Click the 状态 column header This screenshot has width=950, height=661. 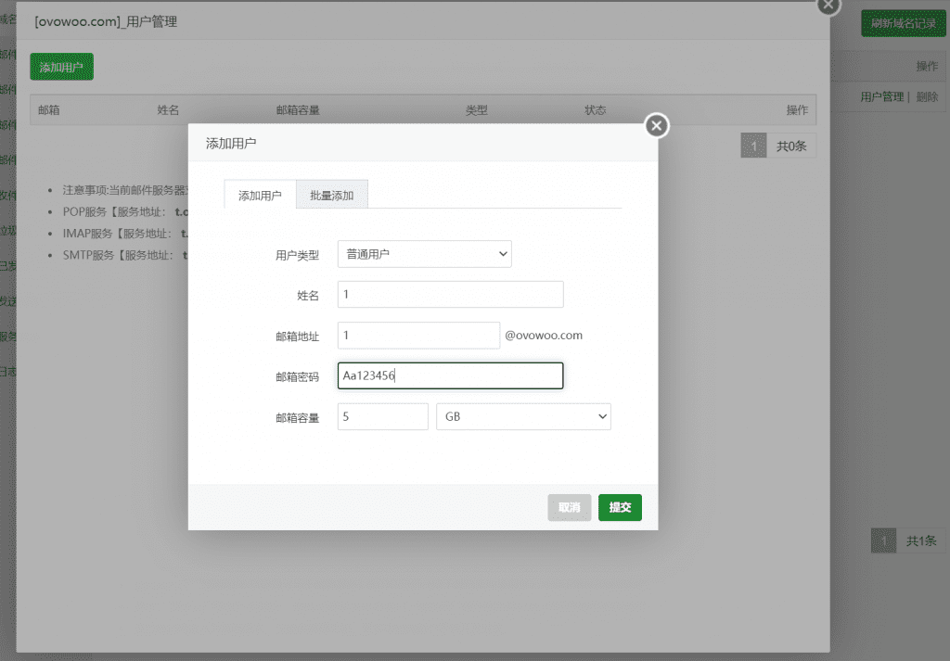coord(595,109)
